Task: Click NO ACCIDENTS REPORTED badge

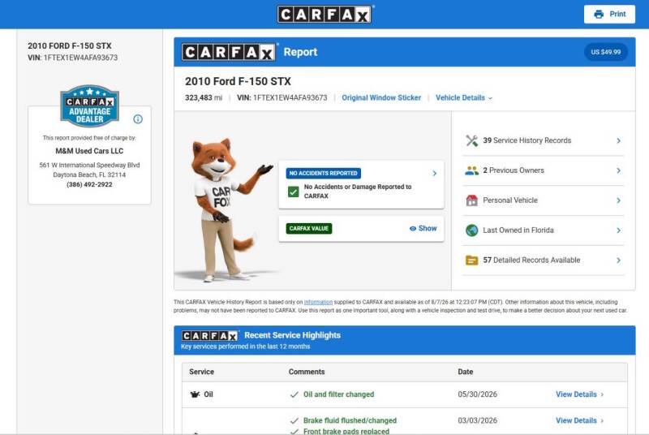Action: point(323,174)
